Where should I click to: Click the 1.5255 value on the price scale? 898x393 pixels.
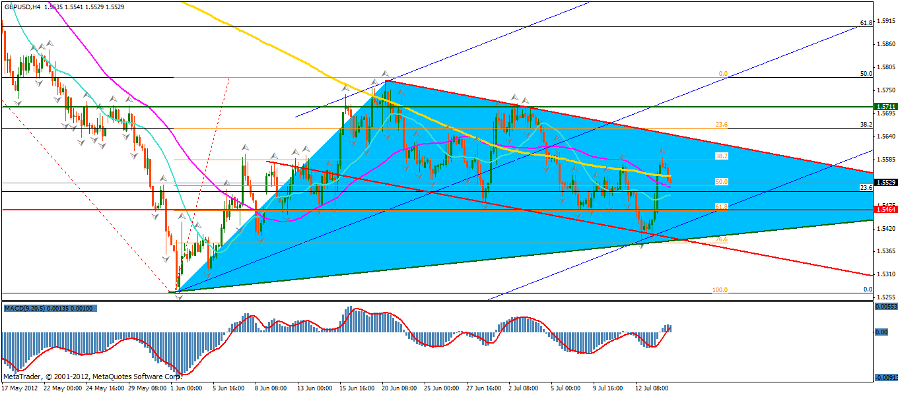[x=885, y=297]
